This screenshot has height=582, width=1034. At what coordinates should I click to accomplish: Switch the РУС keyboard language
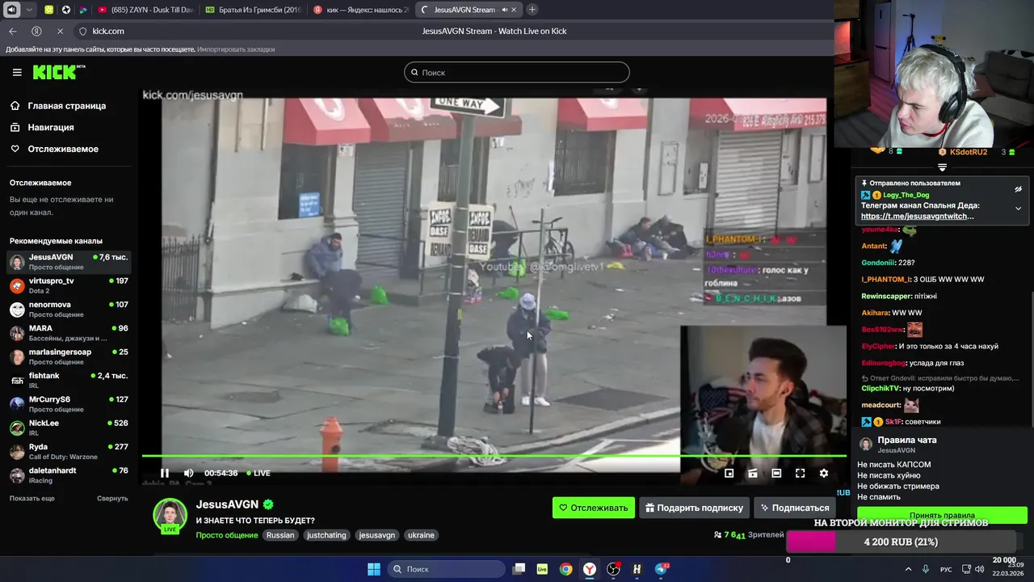pos(946,570)
